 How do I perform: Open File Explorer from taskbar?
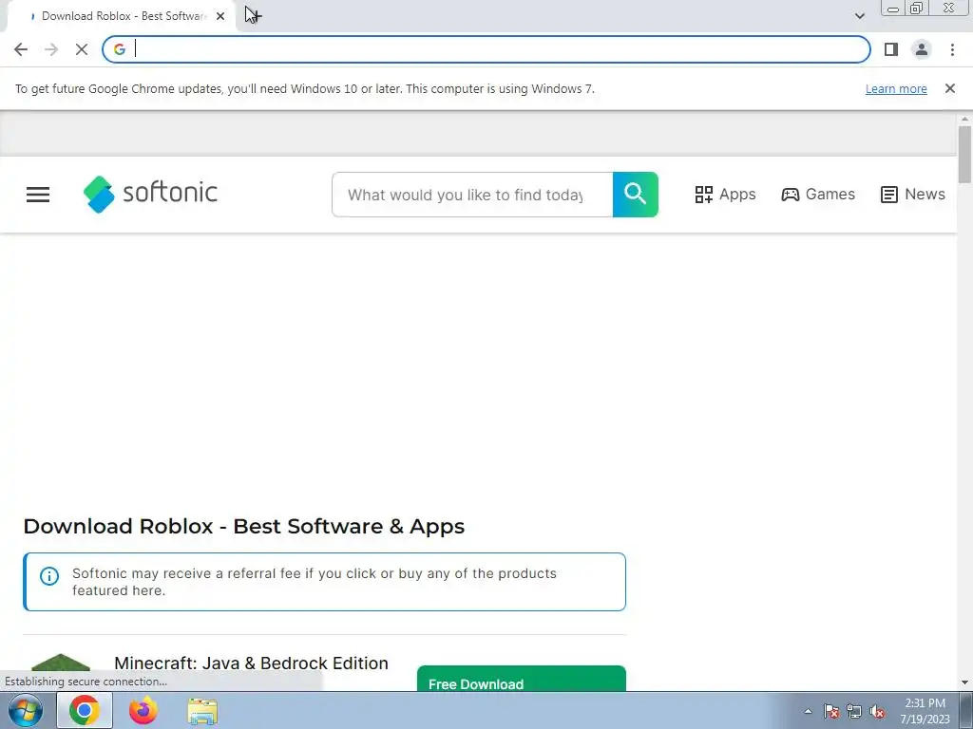(202, 711)
